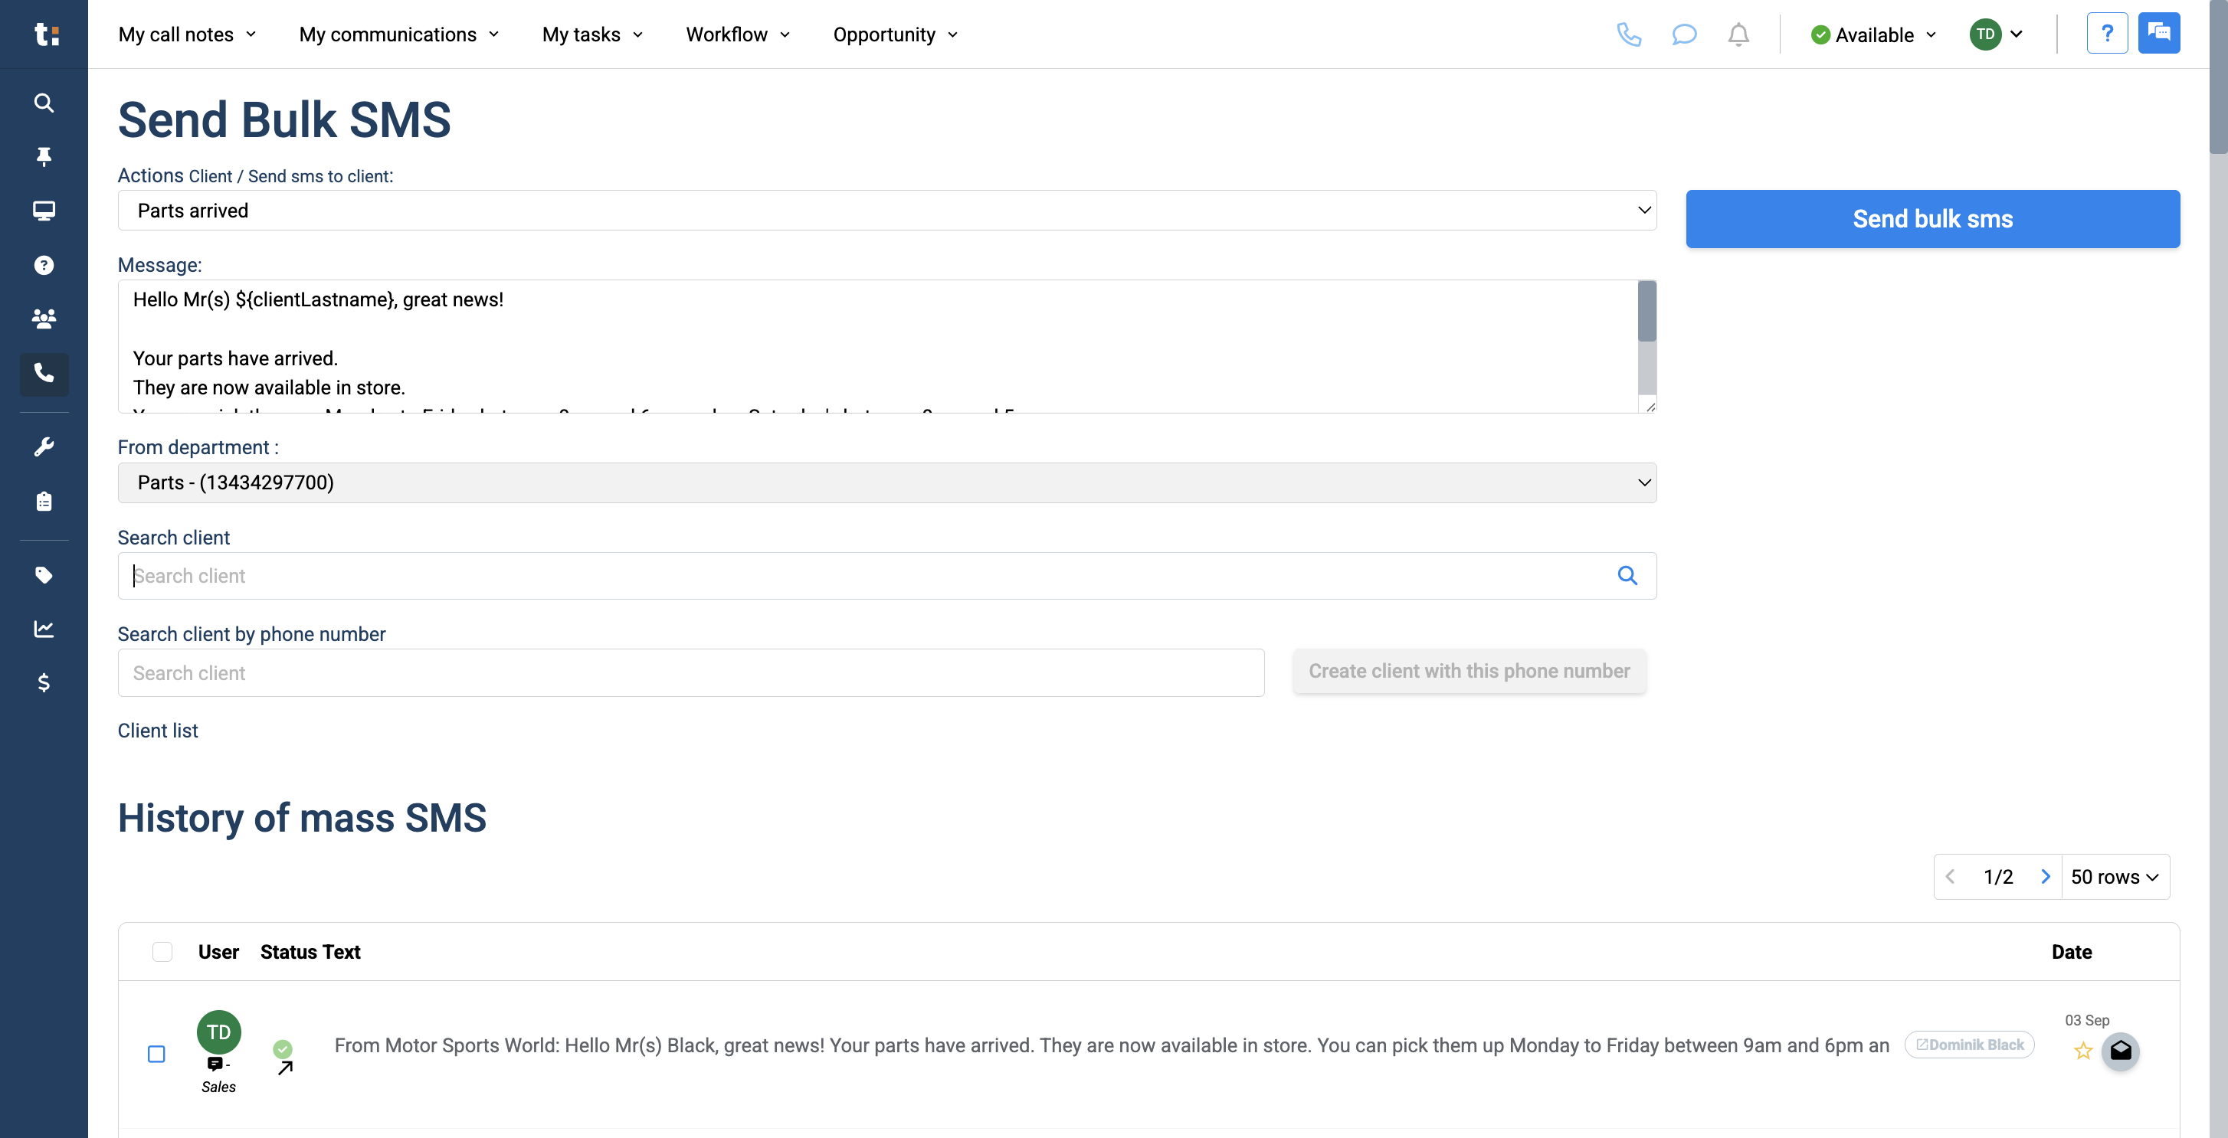Select the phone sidebar icon
Image resolution: width=2228 pixels, height=1138 pixels.
43,374
